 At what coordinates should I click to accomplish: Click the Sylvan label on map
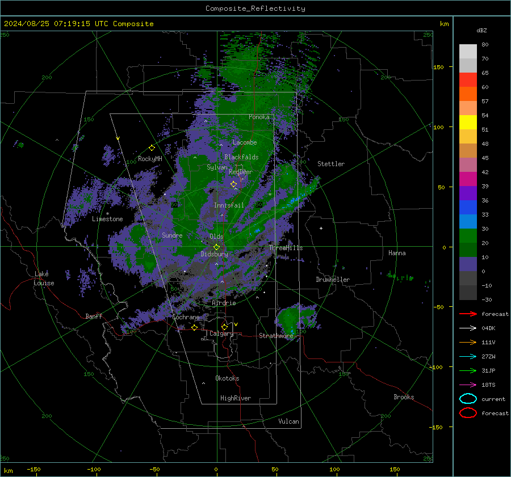coord(217,167)
